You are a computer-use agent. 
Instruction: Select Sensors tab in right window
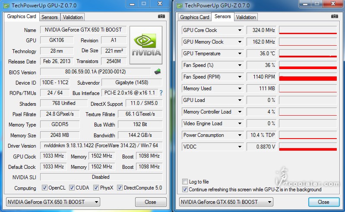(223, 16)
